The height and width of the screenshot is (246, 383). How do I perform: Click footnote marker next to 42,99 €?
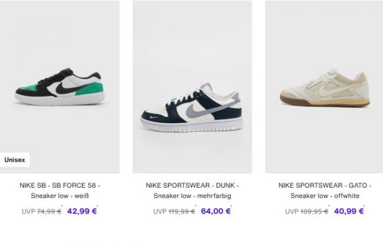click(x=97, y=206)
